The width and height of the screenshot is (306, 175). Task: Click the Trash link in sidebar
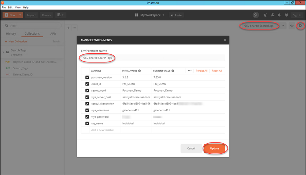coord(56,41)
